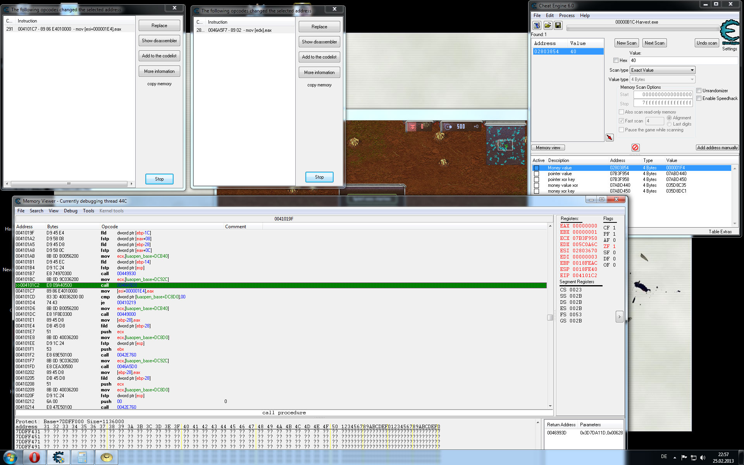Click the open process computer icon
Image resolution: width=744 pixels, height=465 pixels.
click(x=537, y=26)
